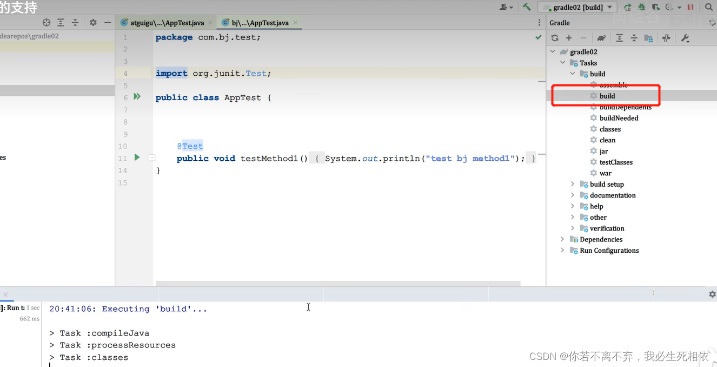Collapse all nodes in Gradle tree
The image size is (717, 367).
tap(634, 38)
